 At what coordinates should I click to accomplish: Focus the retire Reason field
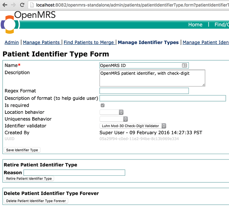click(74, 173)
